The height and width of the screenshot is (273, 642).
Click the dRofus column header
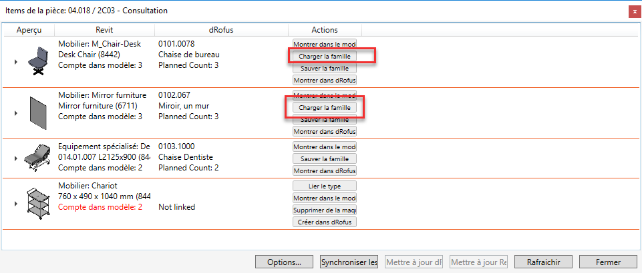pyautogui.click(x=221, y=30)
